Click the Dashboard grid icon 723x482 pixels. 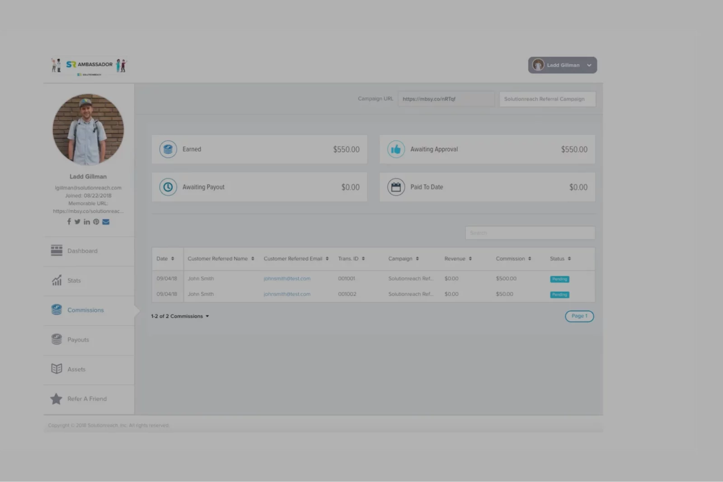coord(56,250)
